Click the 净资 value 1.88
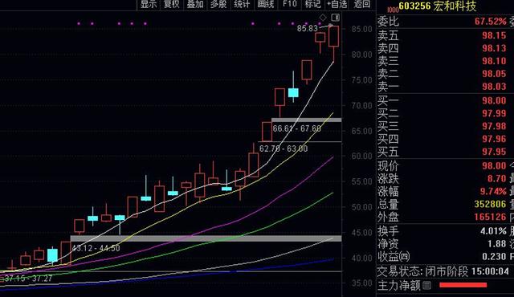Image resolution: width=514 pixels, height=297 pixels. [497, 244]
